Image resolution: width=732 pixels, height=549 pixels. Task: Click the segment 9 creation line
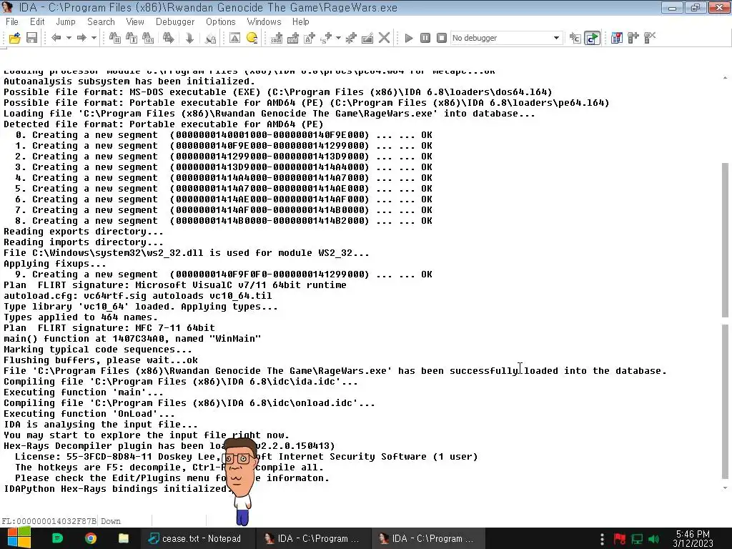tap(224, 274)
